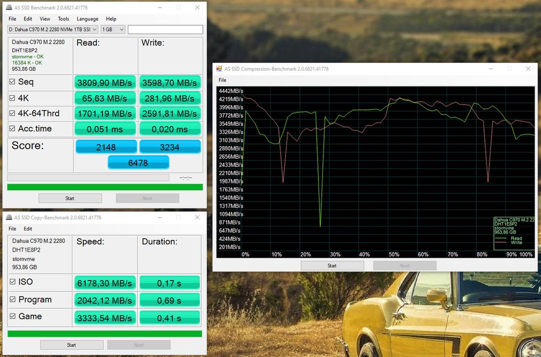Click the Compression-Benchmark window title icon

[219, 69]
